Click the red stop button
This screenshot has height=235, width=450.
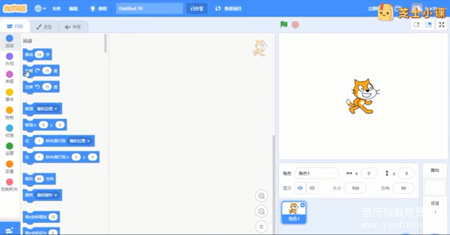coord(295,25)
